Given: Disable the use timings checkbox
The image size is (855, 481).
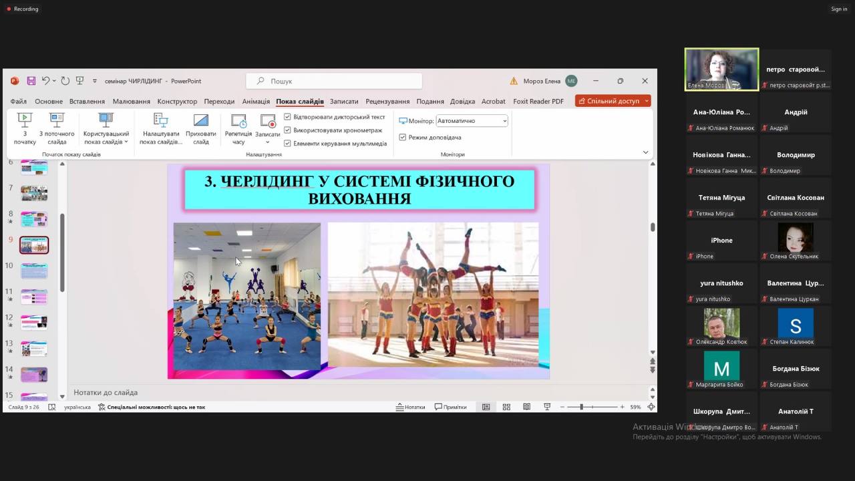Looking at the screenshot, I should coord(287,130).
